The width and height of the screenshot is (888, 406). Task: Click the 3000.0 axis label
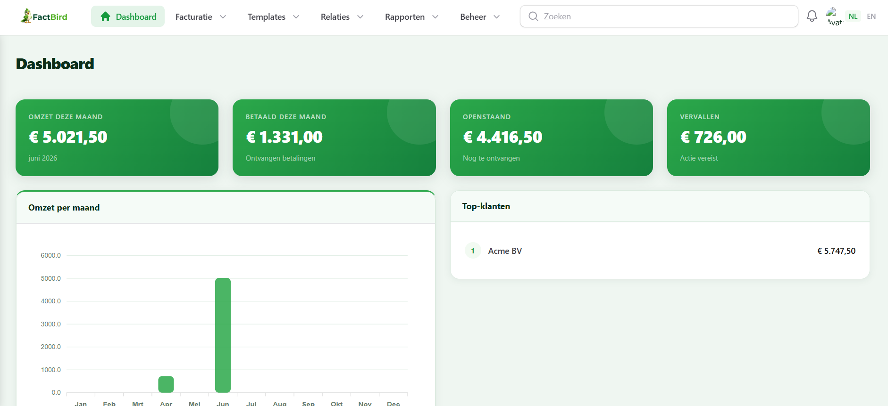(x=51, y=324)
